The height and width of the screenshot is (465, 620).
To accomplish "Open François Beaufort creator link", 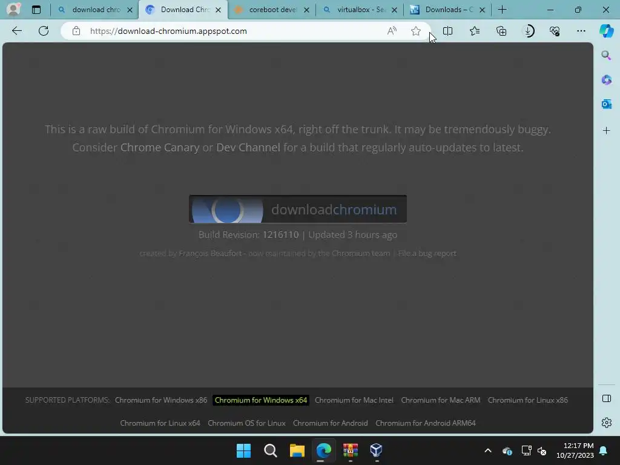I will click(210, 254).
